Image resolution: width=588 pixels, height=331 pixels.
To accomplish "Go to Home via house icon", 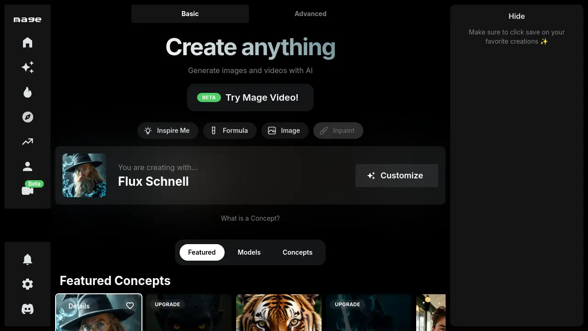I will (x=28, y=42).
